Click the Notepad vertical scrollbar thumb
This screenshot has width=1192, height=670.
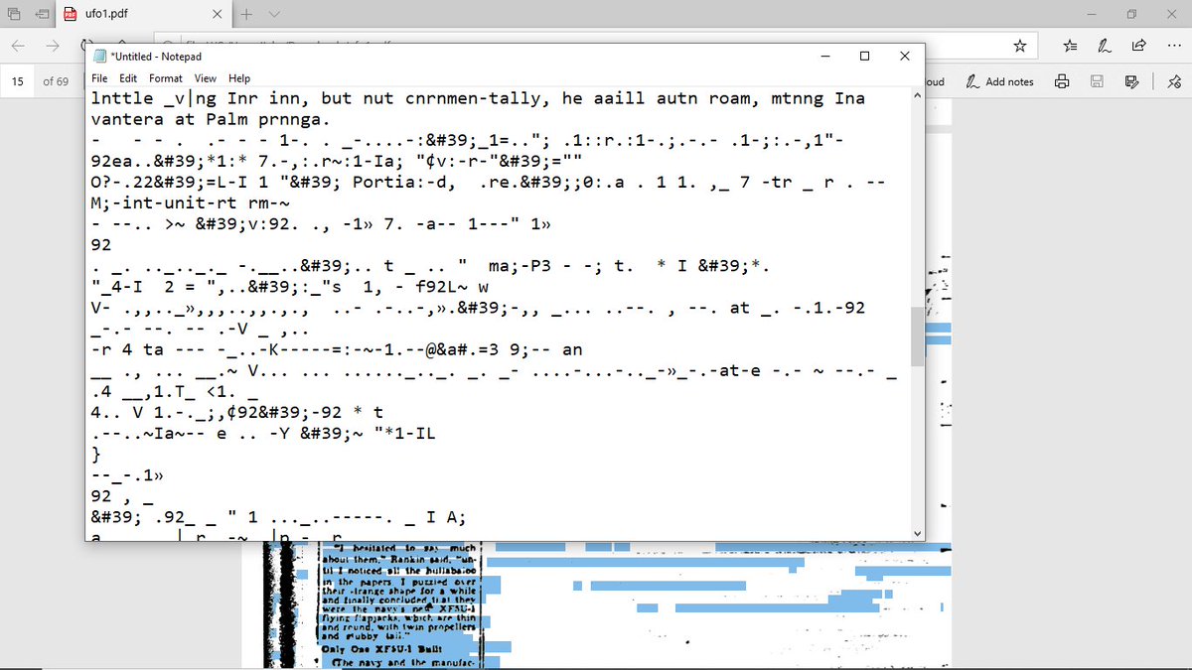(x=917, y=337)
